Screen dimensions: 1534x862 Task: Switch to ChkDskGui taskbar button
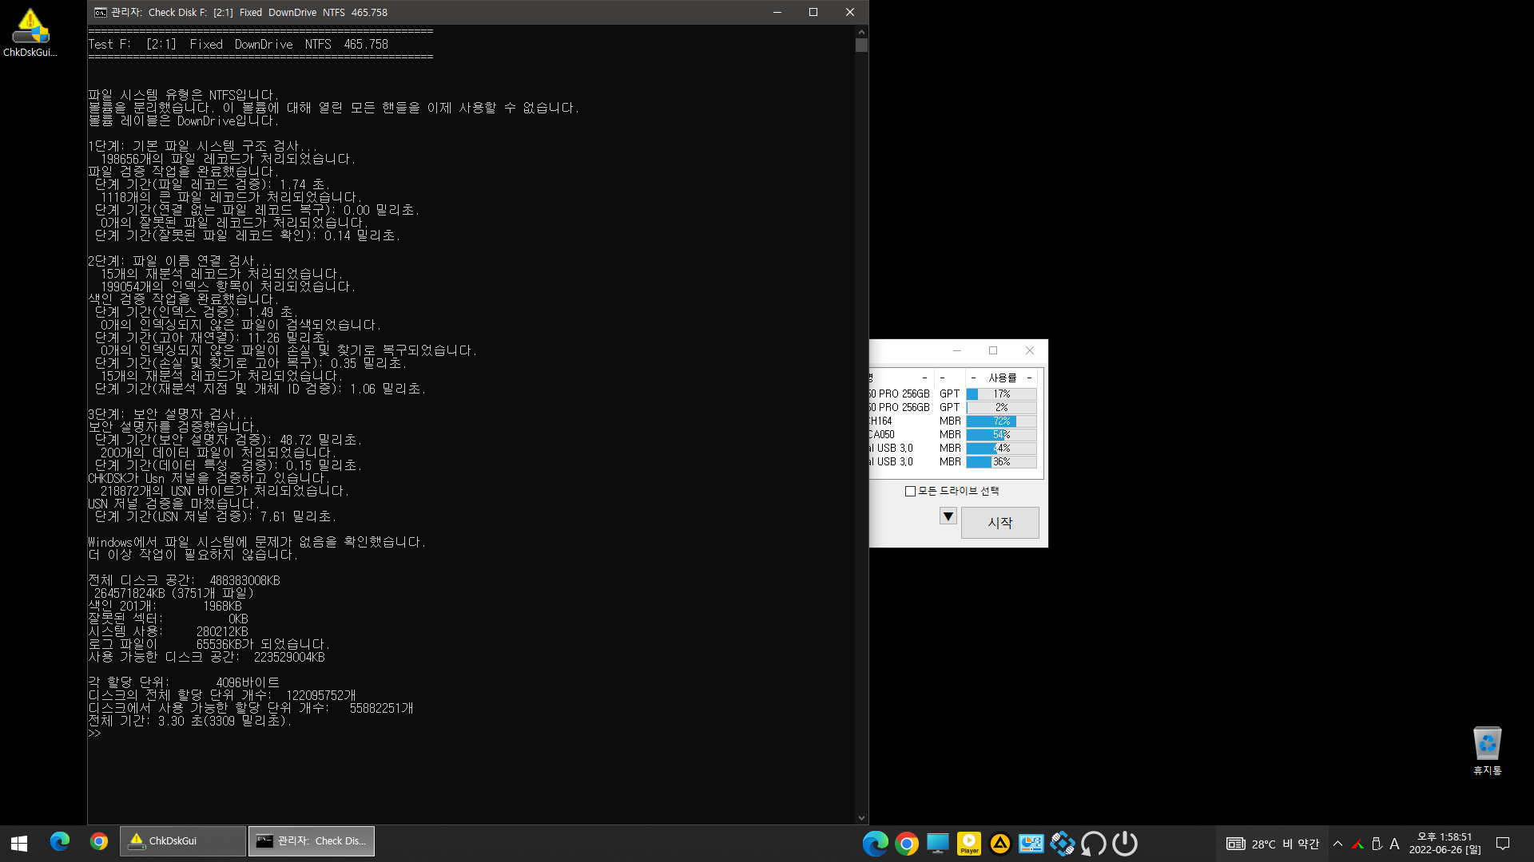(x=183, y=841)
